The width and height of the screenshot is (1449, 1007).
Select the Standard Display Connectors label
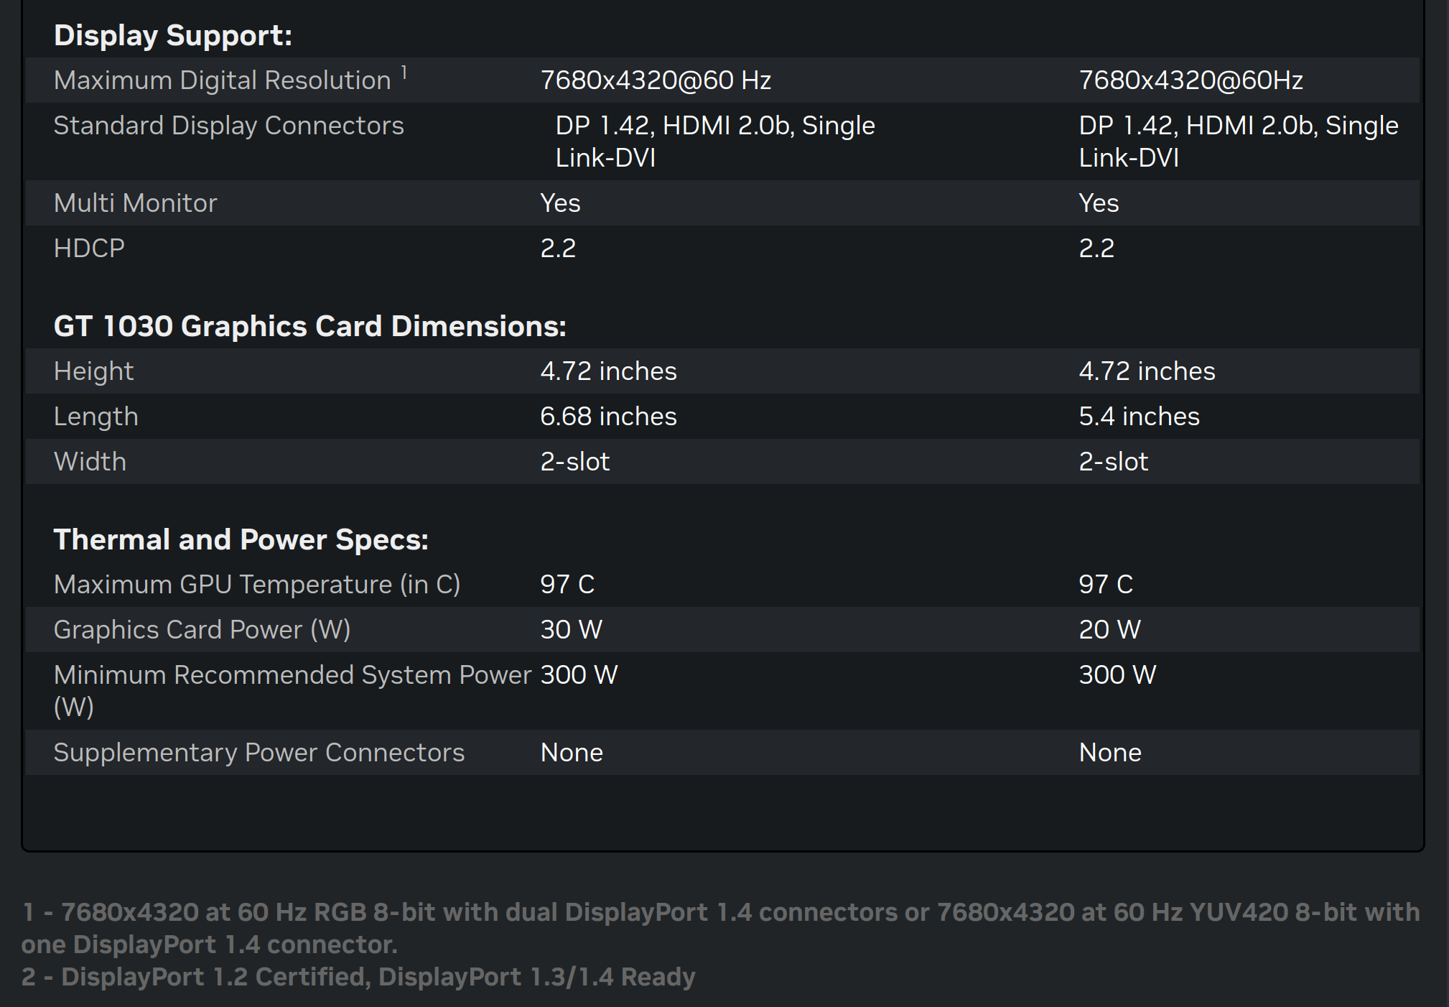click(x=229, y=125)
